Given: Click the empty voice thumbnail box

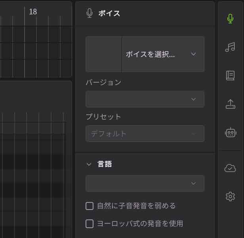Looking at the screenshot, I should point(104,55).
